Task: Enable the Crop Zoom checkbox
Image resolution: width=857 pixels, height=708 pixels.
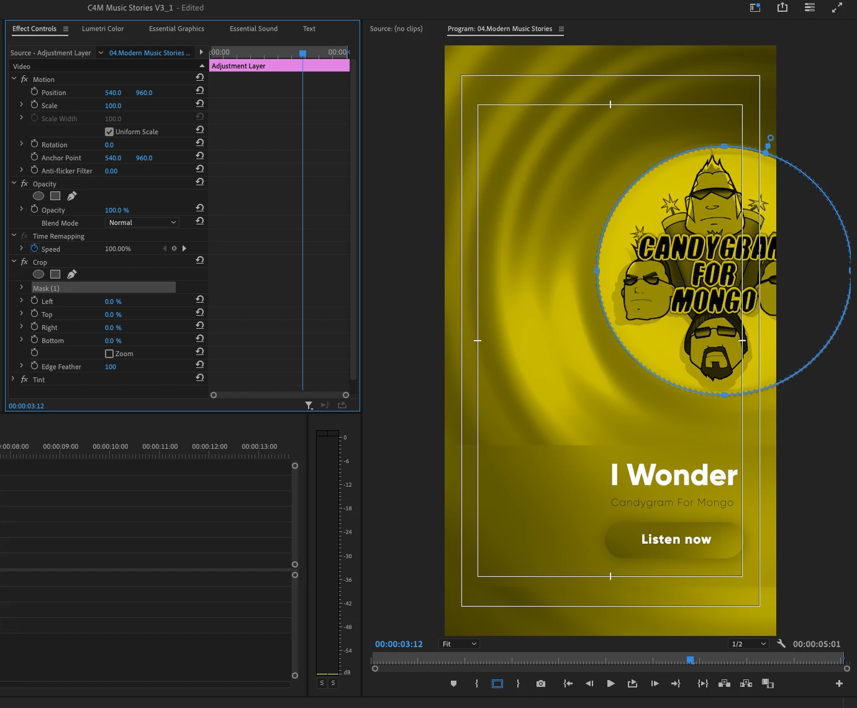Action: [x=109, y=354]
